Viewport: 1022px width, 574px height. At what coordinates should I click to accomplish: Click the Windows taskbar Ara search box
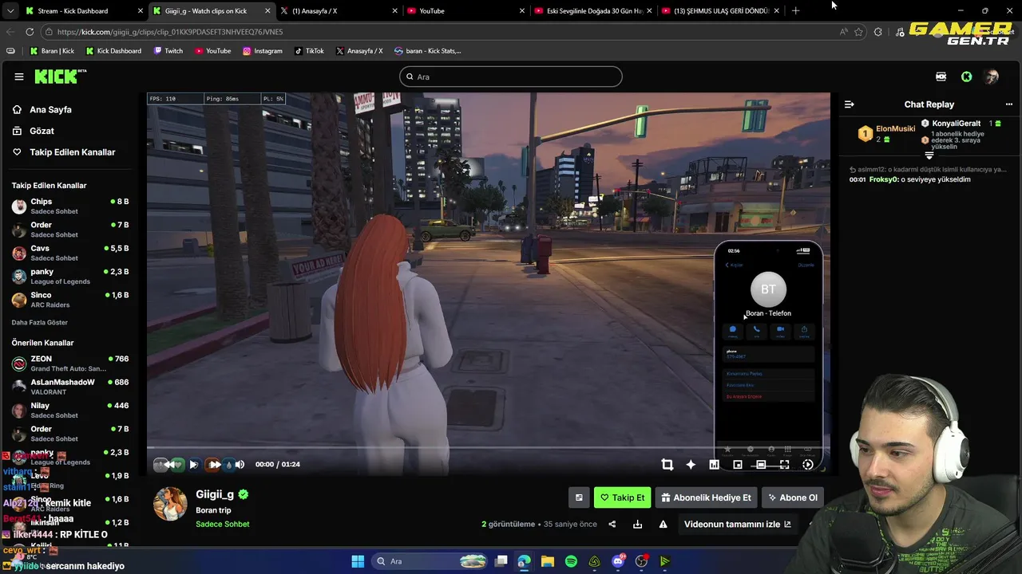[430, 561]
